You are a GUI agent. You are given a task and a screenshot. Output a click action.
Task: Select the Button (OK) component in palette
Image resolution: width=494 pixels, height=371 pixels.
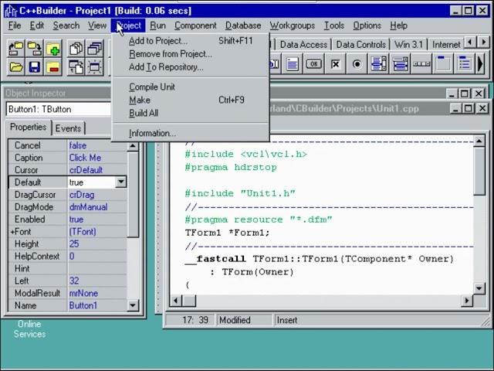point(314,64)
